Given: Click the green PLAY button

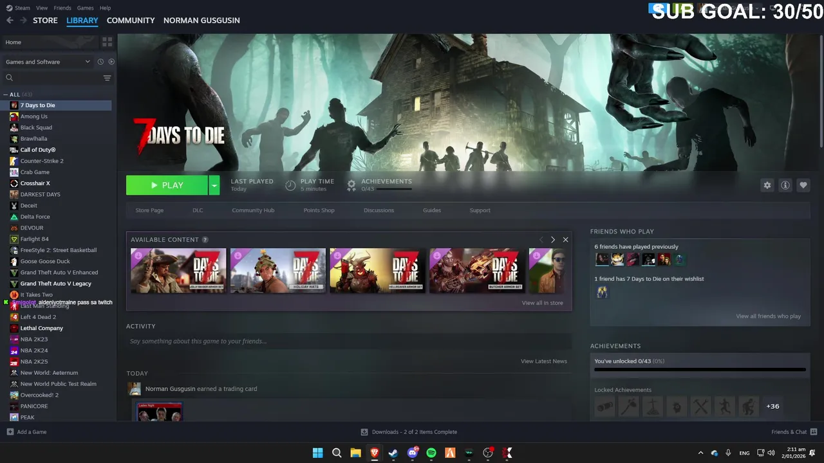Looking at the screenshot, I should (x=167, y=185).
